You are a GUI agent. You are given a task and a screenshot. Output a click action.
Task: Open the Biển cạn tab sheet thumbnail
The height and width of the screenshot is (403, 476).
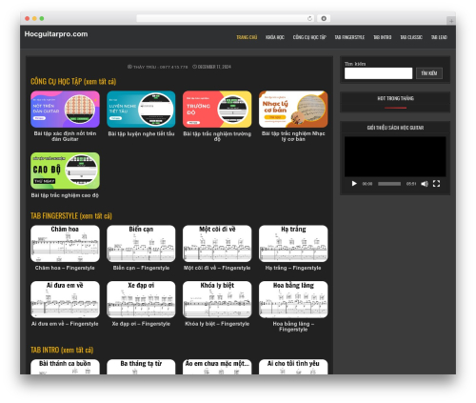click(141, 244)
